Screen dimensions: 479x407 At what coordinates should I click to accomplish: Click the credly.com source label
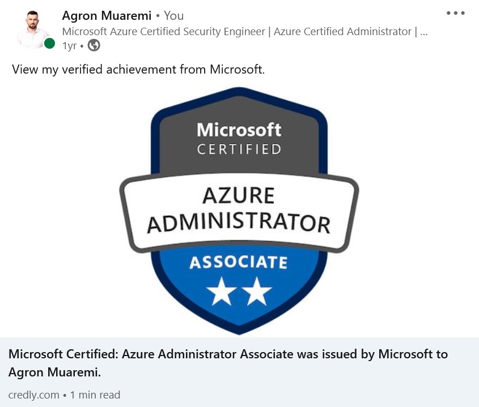[33, 395]
